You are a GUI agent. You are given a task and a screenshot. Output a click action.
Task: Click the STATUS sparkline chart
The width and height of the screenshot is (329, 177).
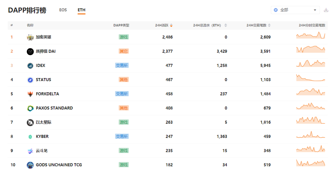point(310,77)
